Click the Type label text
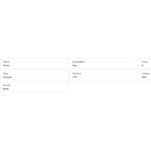Viewport: 151px width, 151px height. pyautogui.click(x=6, y=74)
